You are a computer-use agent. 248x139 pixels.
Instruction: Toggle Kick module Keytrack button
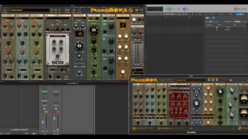(58, 77)
